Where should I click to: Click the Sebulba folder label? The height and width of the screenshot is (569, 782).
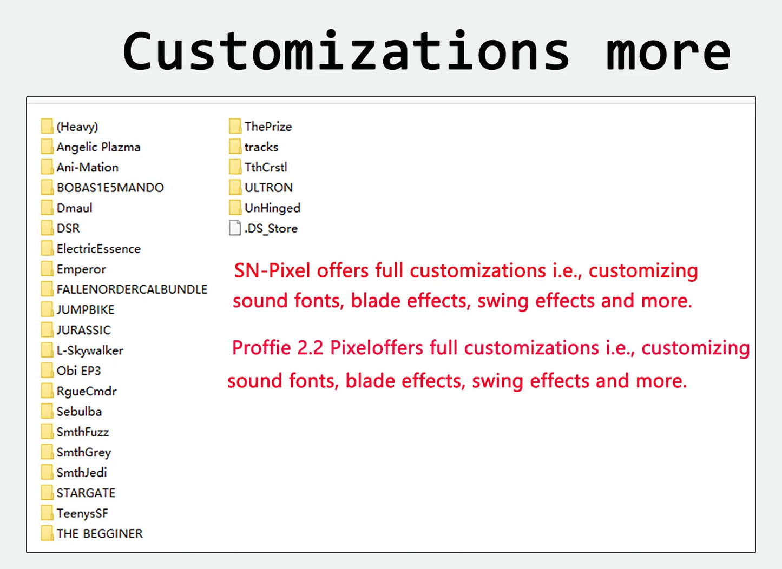tap(79, 412)
